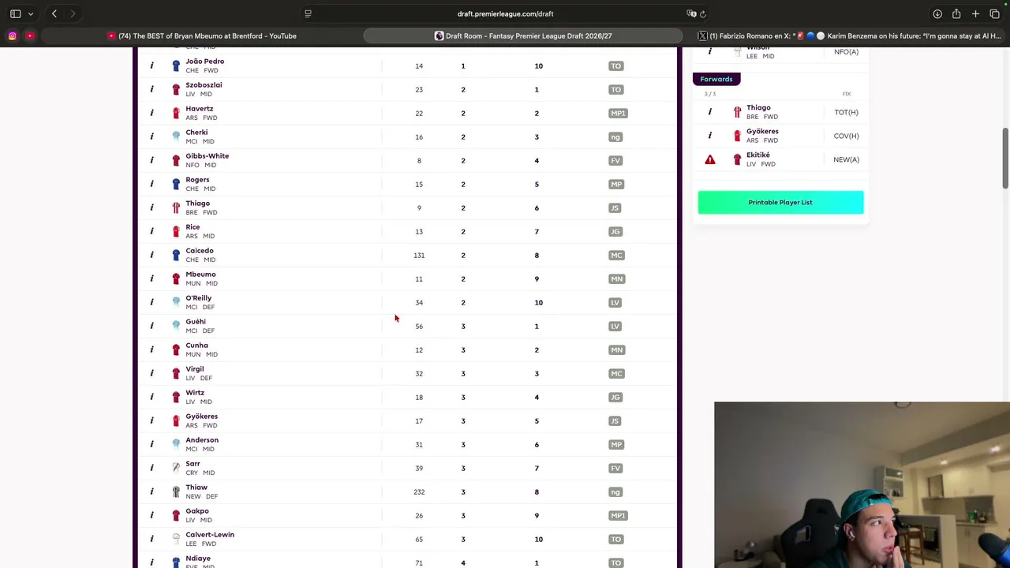Screen dimensions: 1010x568
Task: Click the name Gibbs-White in the list
Action: [x=207, y=155]
